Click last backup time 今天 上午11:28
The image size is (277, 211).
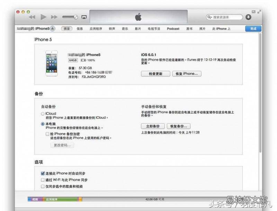pyautogui.click(x=189, y=132)
